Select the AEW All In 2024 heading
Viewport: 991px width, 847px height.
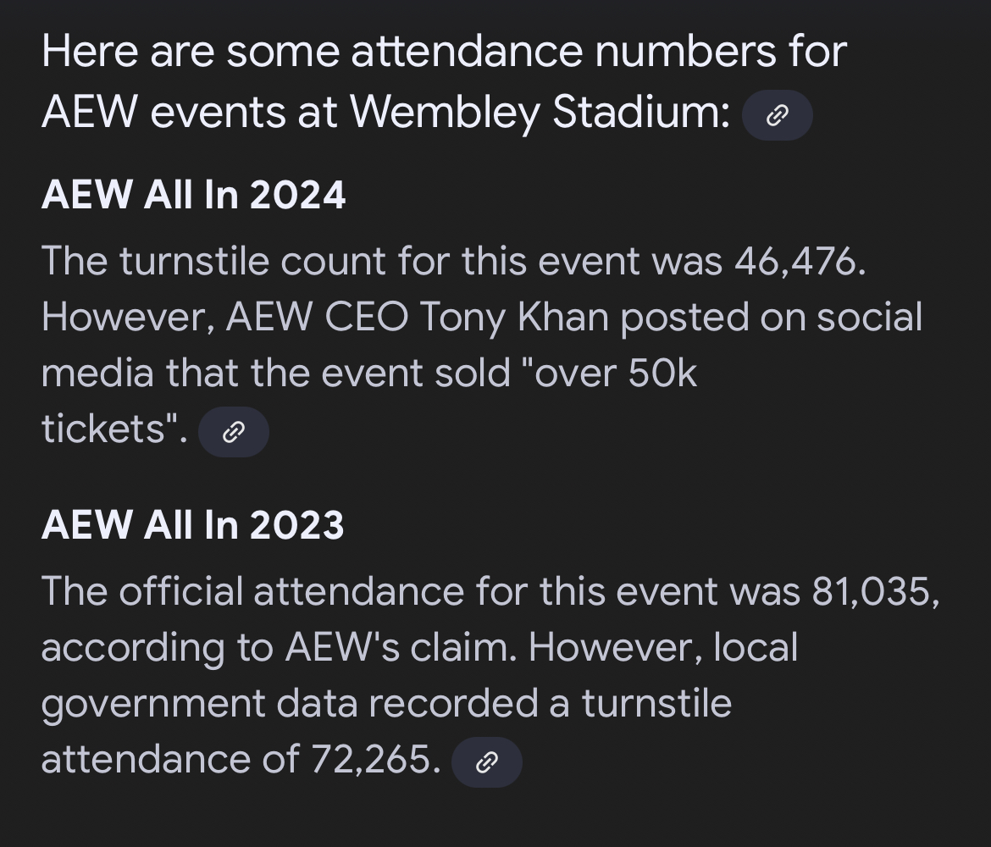[x=193, y=194]
